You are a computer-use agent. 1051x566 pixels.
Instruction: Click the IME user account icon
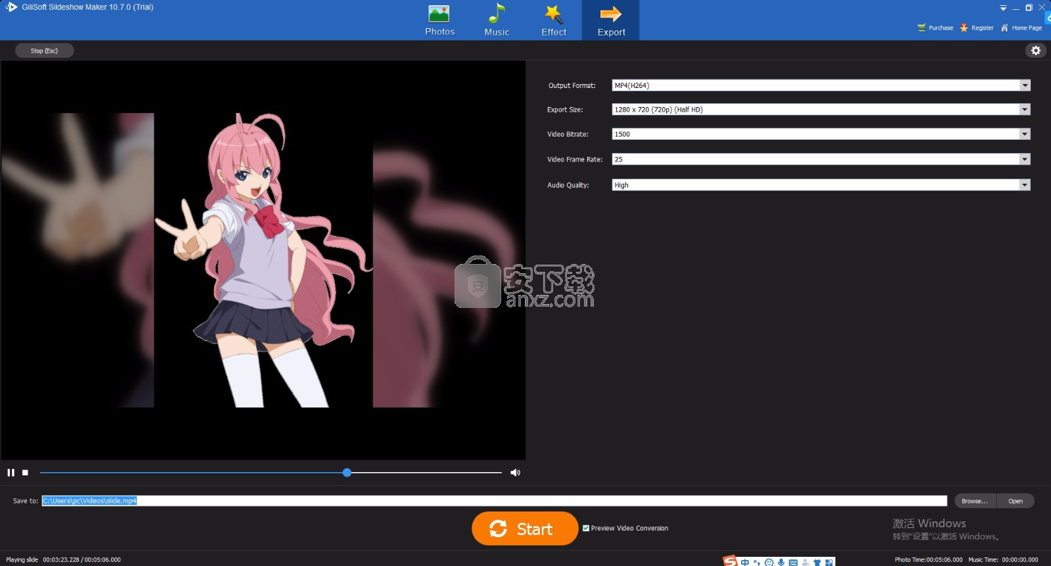[x=806, y=562]
